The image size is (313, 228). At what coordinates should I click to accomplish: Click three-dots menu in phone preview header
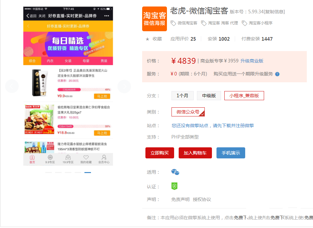(x=107, y=16)
